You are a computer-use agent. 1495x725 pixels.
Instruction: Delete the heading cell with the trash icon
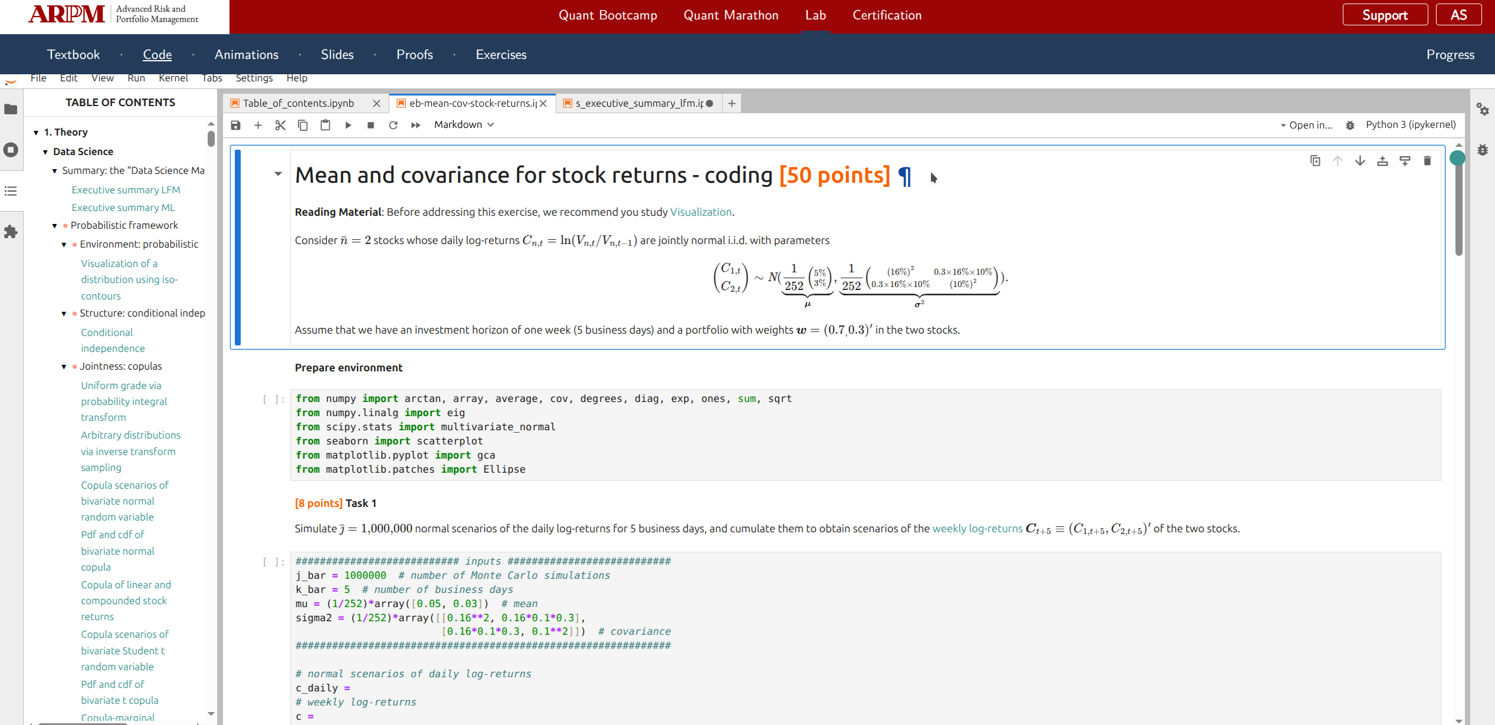1427,160
